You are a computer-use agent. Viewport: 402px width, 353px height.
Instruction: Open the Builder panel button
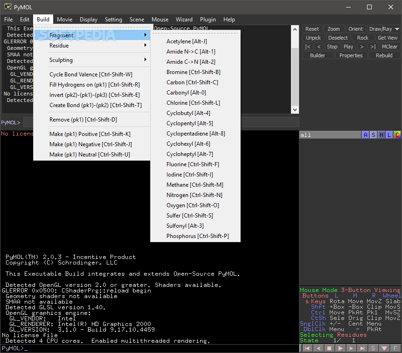pos(318,55)
